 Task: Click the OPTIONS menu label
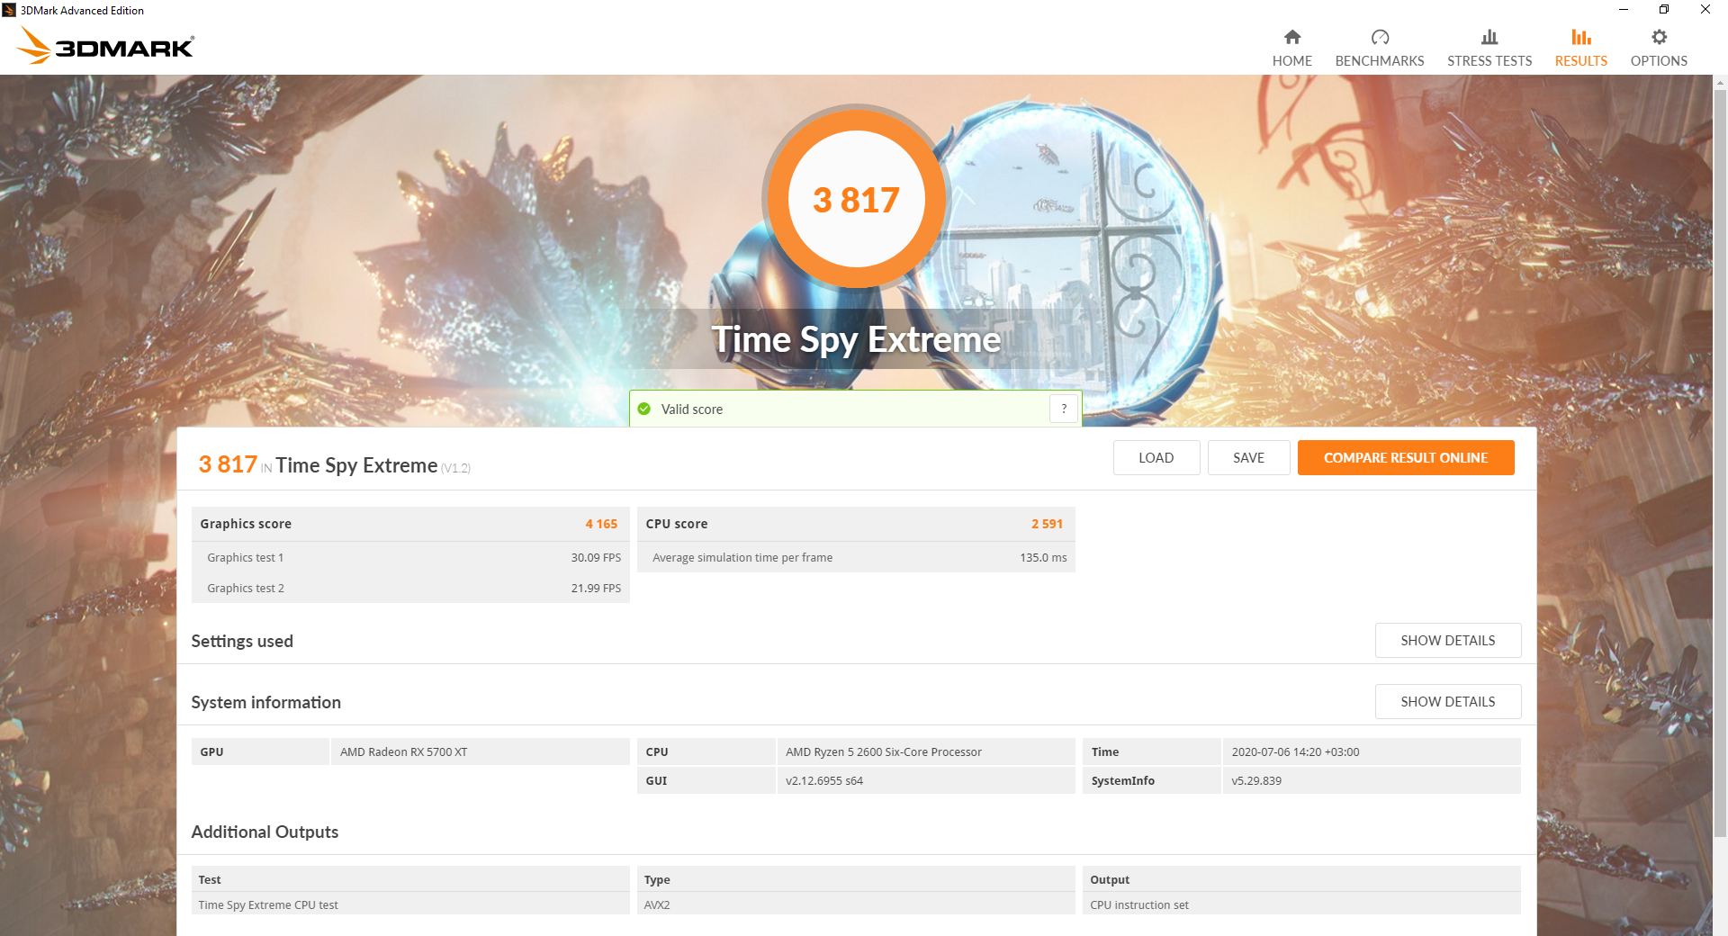1659,61
